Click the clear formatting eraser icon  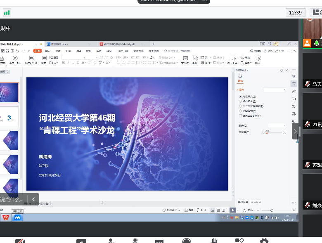(x=111, y=57)
